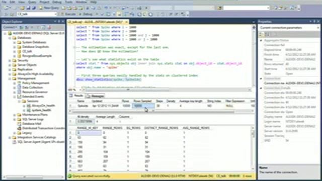
Task: Click the New Query toolbar button
Action: click(49, 8)
